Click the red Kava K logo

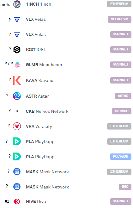click(x=17, y=80)
